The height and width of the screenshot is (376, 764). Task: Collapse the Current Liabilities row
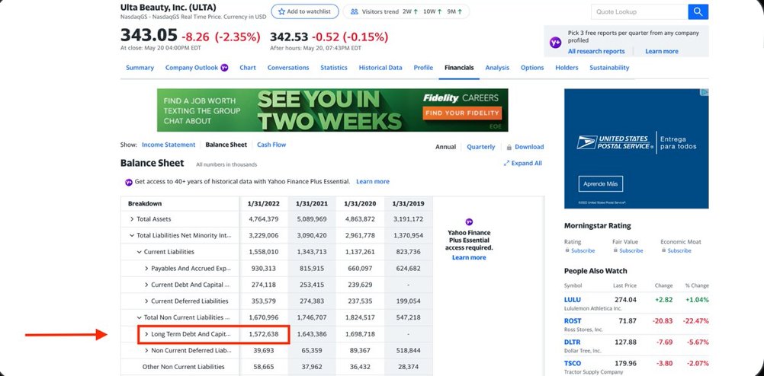139,252
